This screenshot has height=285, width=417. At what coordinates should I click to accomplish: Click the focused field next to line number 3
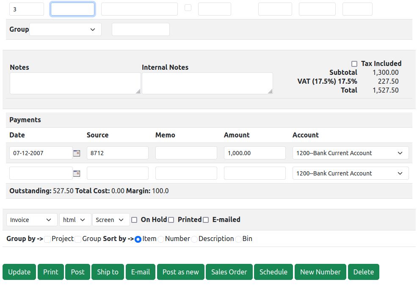tap(72, 9)
